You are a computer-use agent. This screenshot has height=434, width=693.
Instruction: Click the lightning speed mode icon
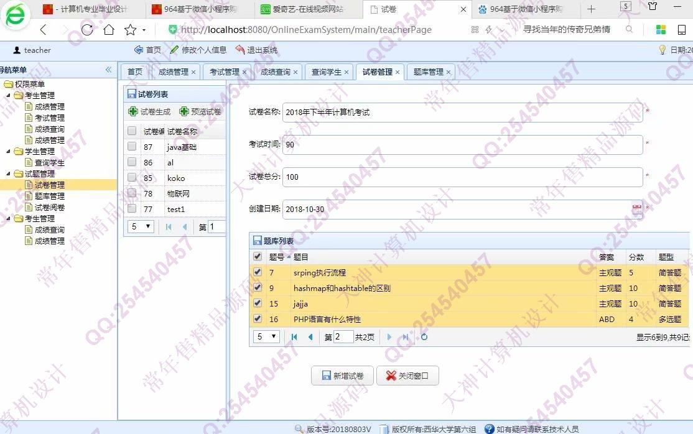tap(488, 30)
